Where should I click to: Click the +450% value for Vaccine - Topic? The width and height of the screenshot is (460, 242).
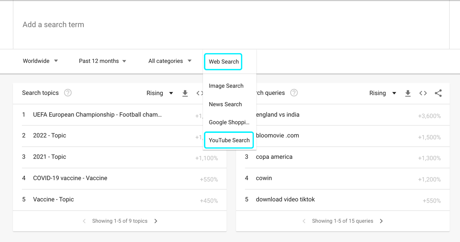coord(209,201)
